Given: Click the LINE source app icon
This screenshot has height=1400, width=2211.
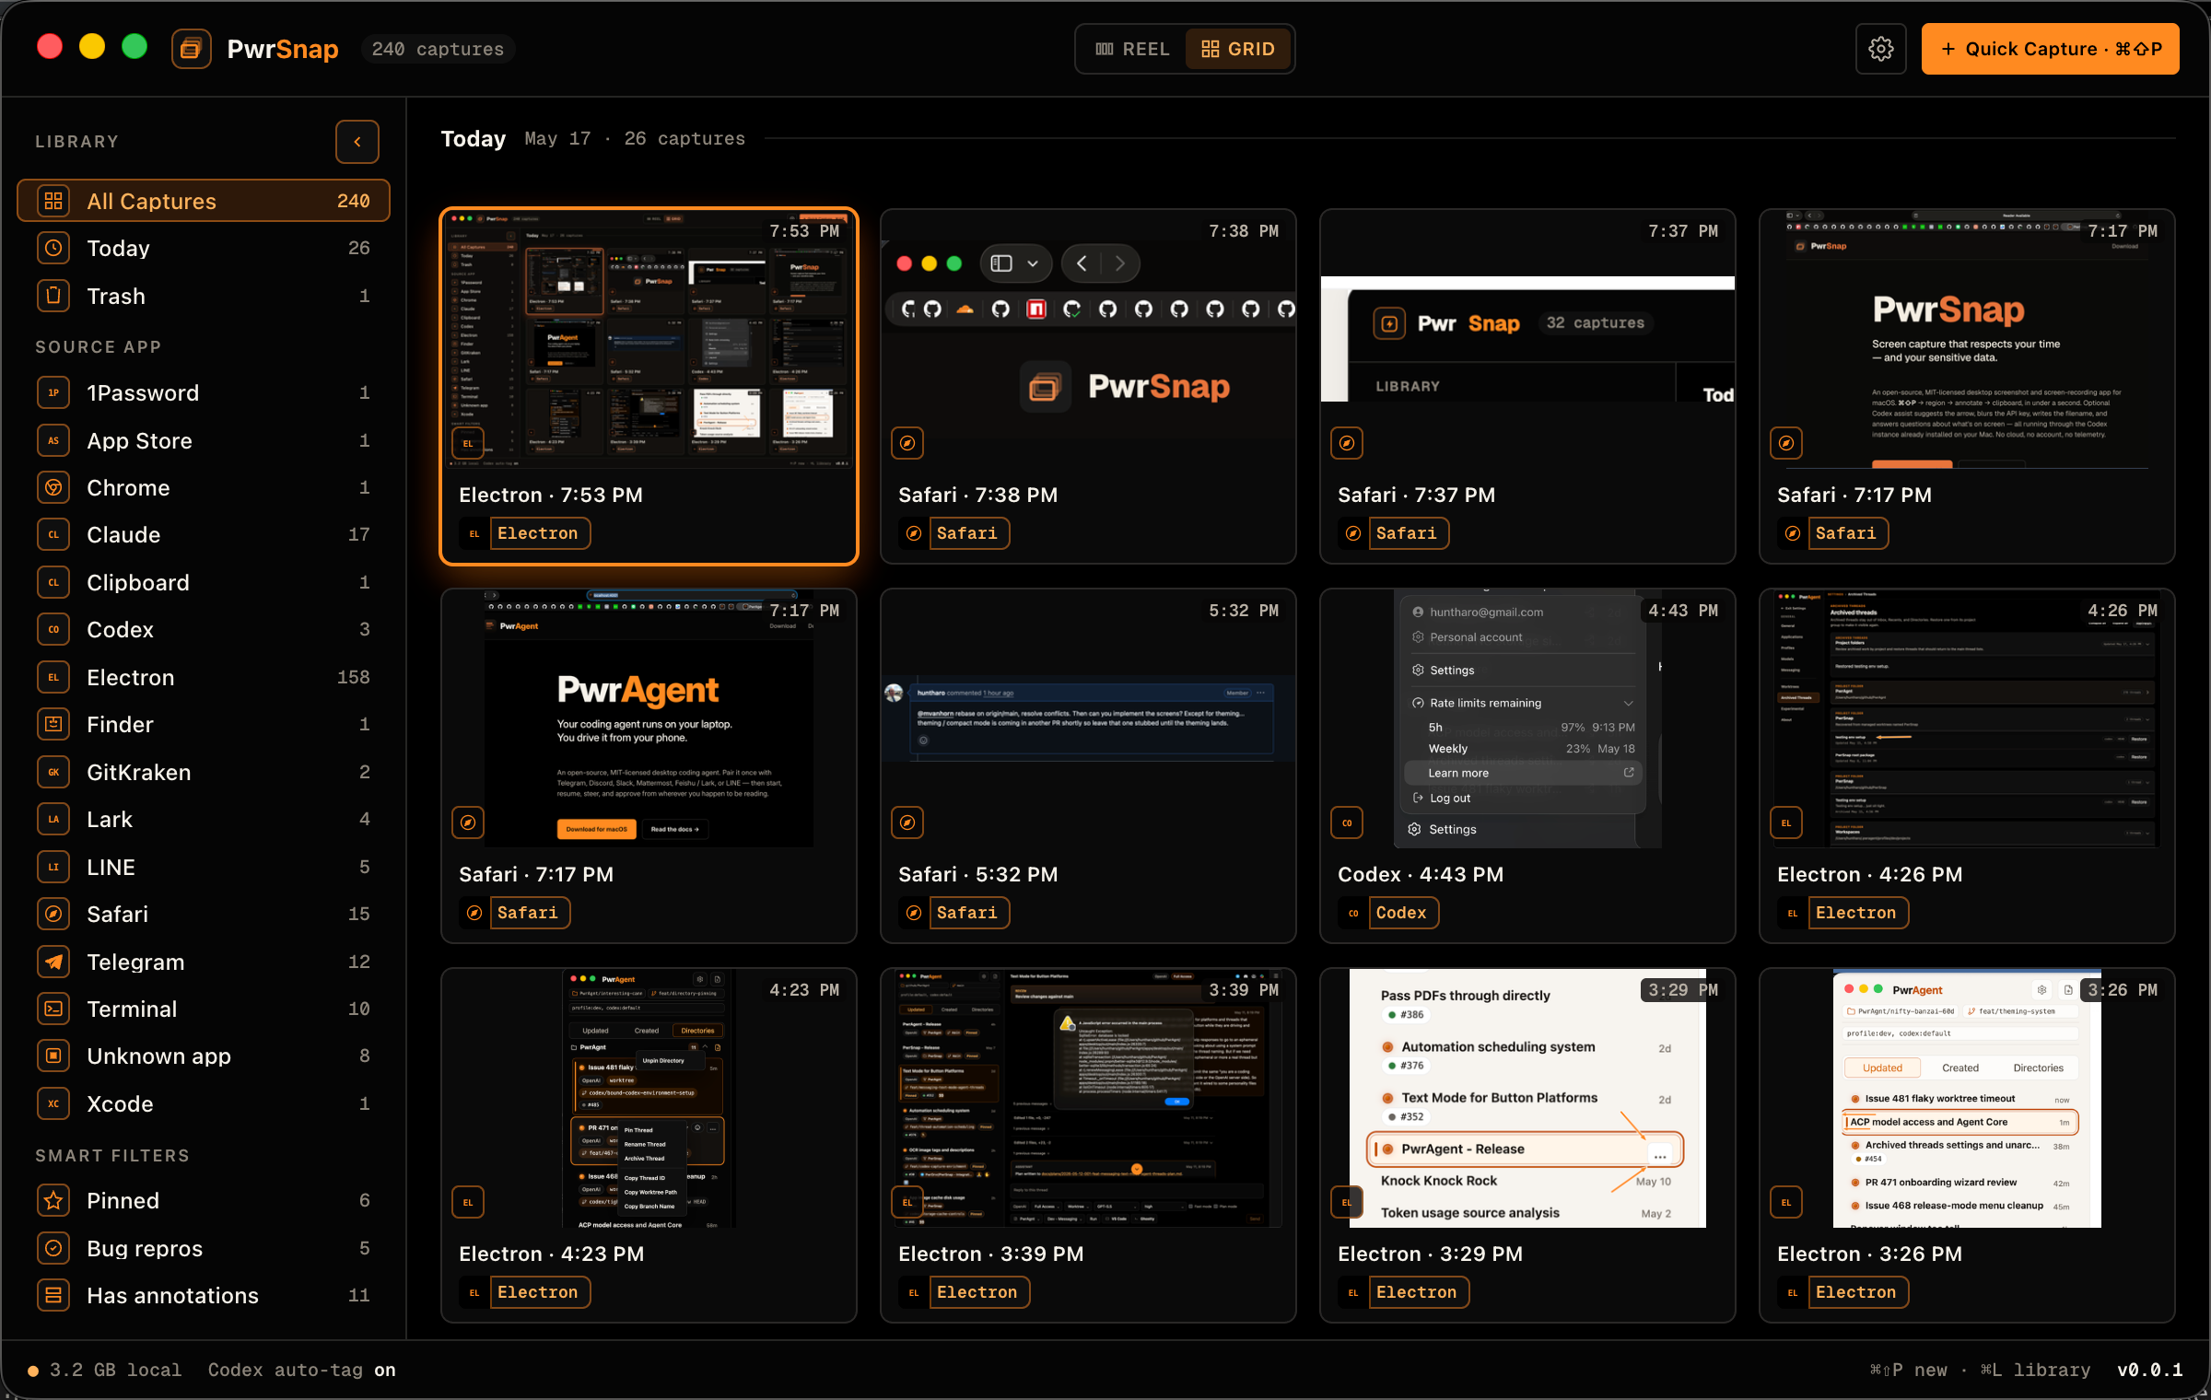Looking at the screenshot, I should [x=53, y=867].
